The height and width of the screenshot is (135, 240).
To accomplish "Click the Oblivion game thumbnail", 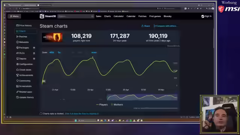I will (52, 37).
